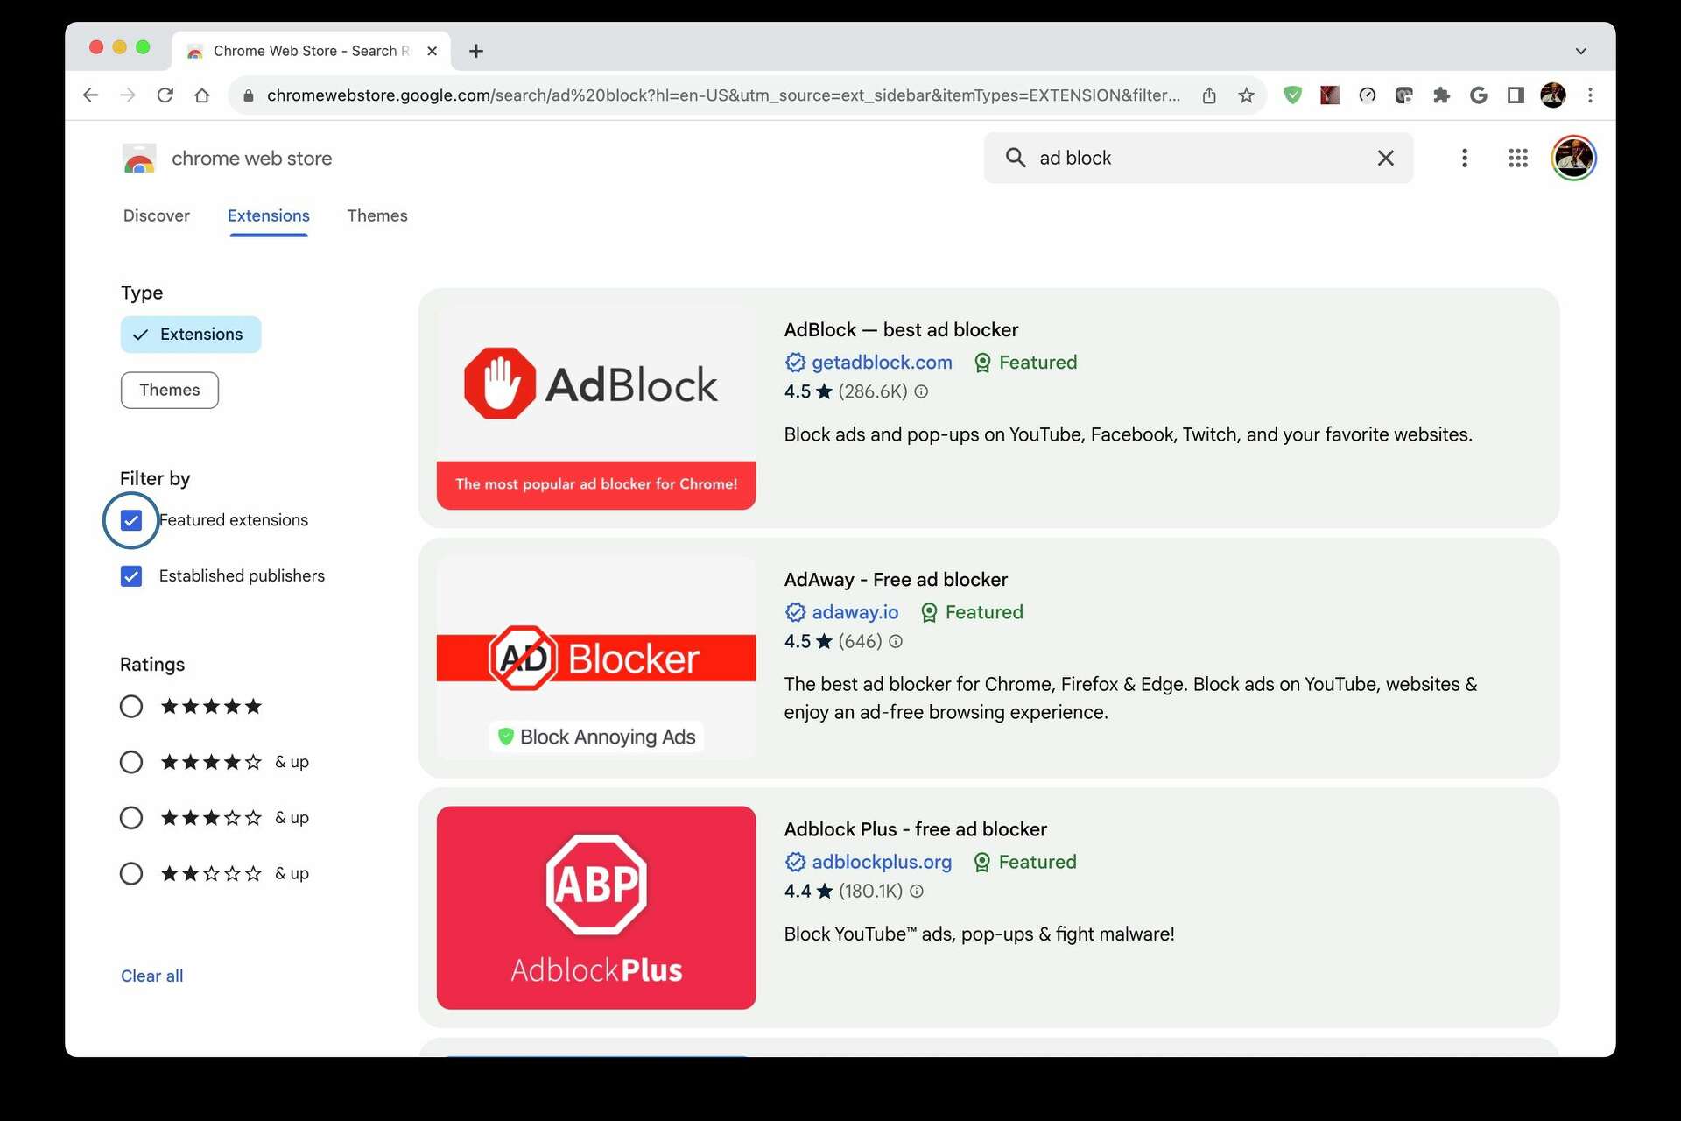1681x1121 pixels.
Task: Click the Featured badge on Adblock Plus result
Action: coord(1025,862)
